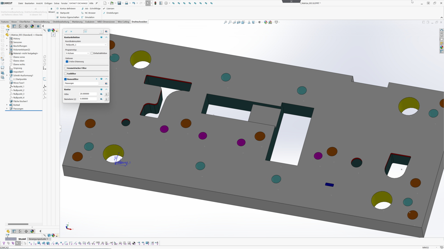
Task: Click the Lizenzen button
Action: point(110,9)
